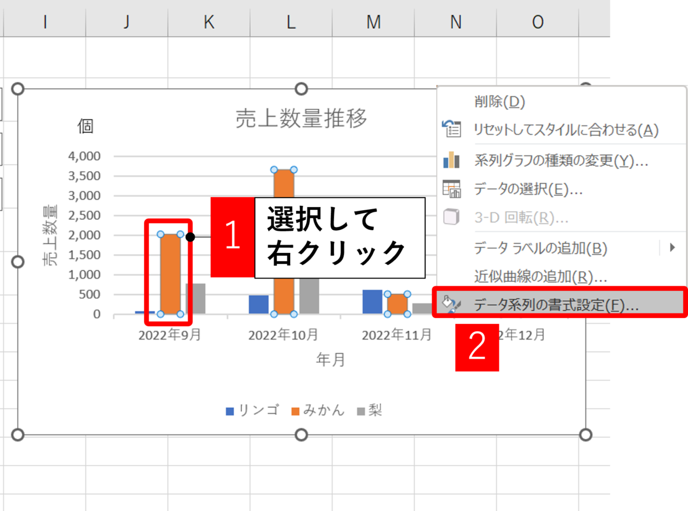Click the chart's top-left resize handle
This screenshot has height=511, width=688.
(x=18, y=89)
